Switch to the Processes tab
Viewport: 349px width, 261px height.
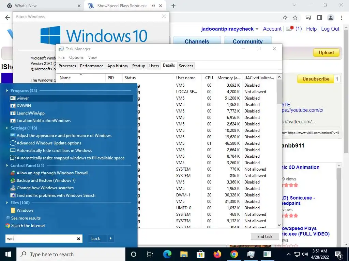point(67,66)
